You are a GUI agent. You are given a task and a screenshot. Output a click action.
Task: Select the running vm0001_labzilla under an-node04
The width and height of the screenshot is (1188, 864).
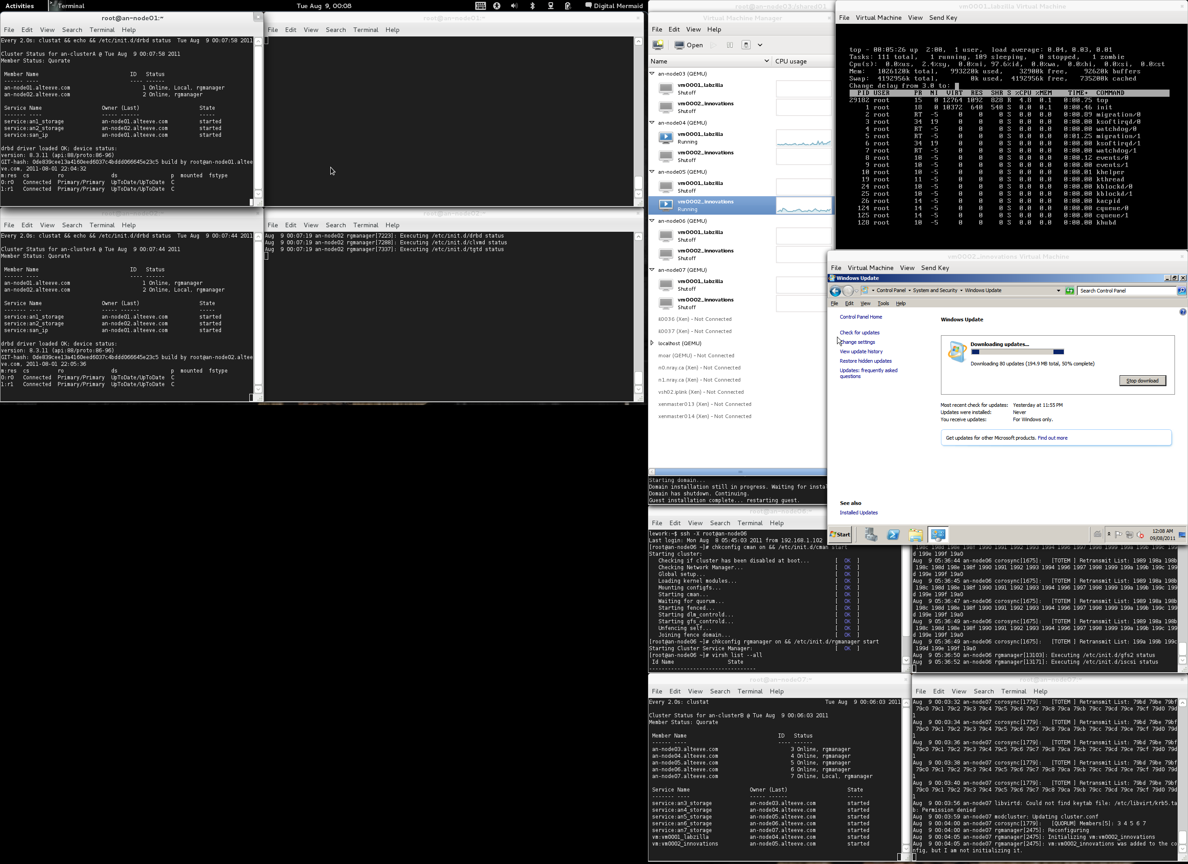pyautogui.click(x=741, y=138)
